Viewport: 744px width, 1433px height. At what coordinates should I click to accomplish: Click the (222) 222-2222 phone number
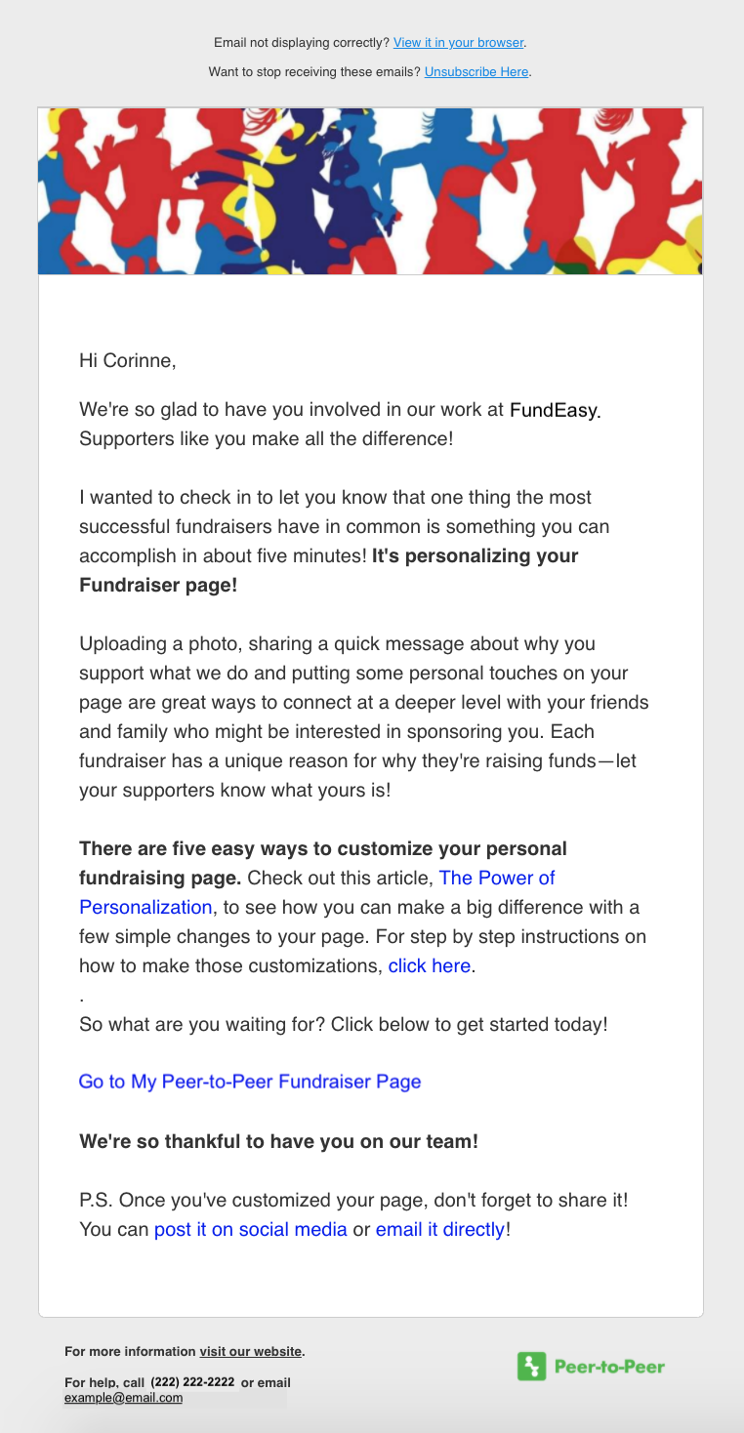click(x=192, y=1382)
